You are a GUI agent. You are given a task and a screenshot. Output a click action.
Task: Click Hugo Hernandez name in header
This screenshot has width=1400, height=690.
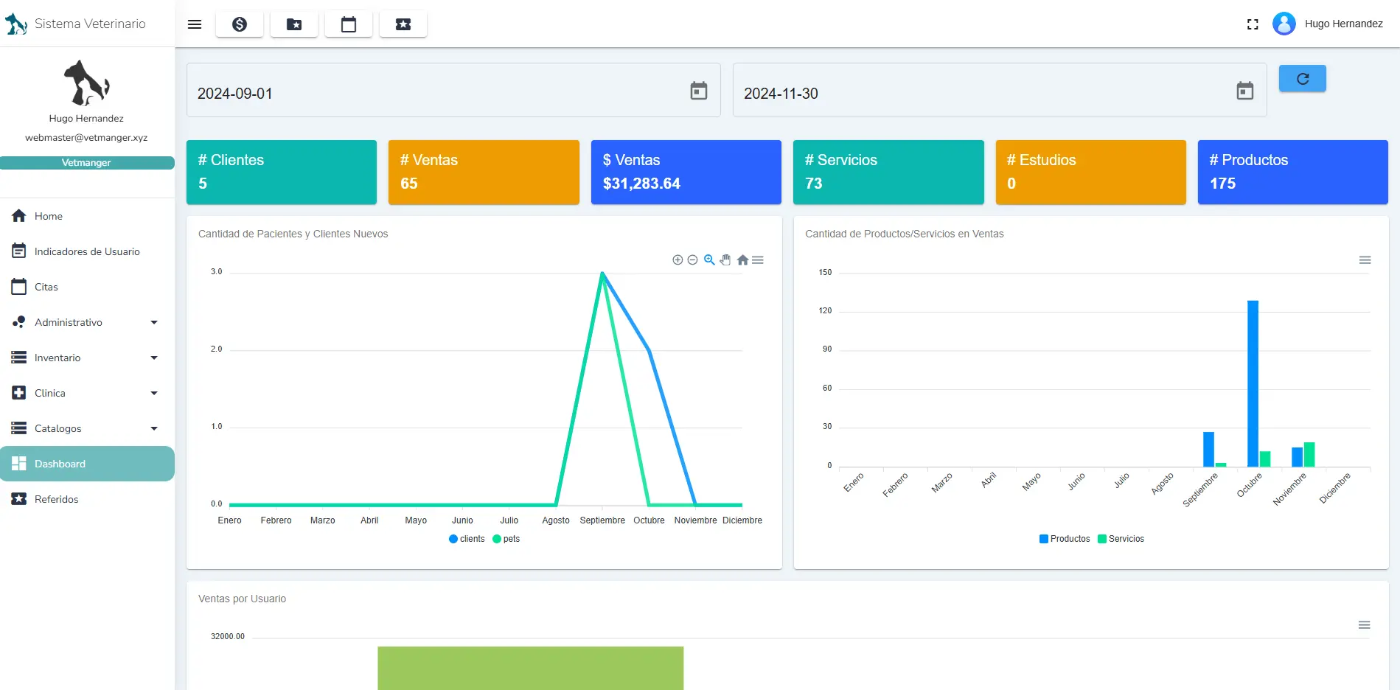pyautogui.click(x=1344, y=24)
